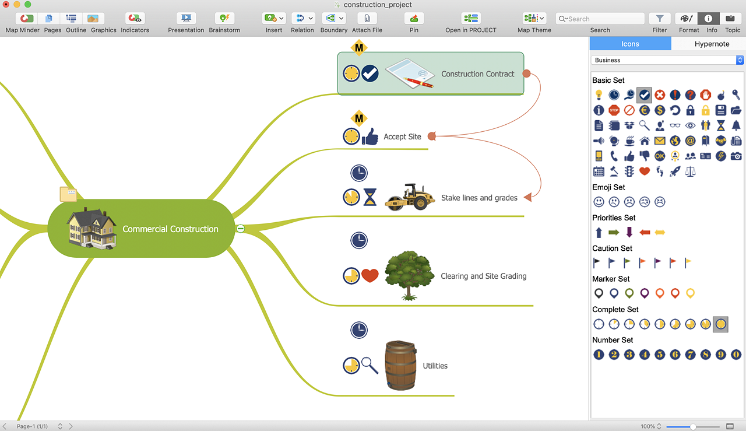The height and width of the screenshot is (431, 746).
Task: Pick the eye icon in Basic Set
Action: [690, 125]
